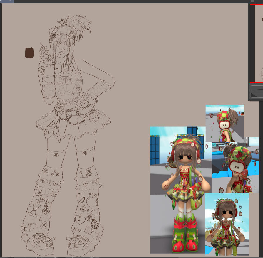
Task: Click the bottom-right cloudy-sky reference image
Action: (227, 224)
